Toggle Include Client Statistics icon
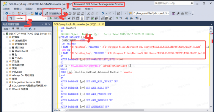The height and width of the screenshot is (112, 214). (x=97, y=18)
